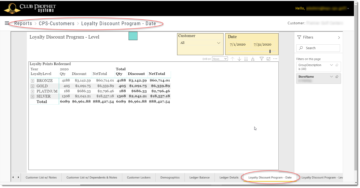The width and height of the screenshot is (360, 188).
Task: Expand all down one level icon
Action: point(253,59)
